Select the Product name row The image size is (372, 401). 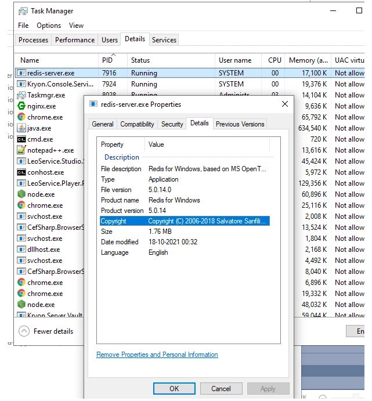tap(185, 200)
